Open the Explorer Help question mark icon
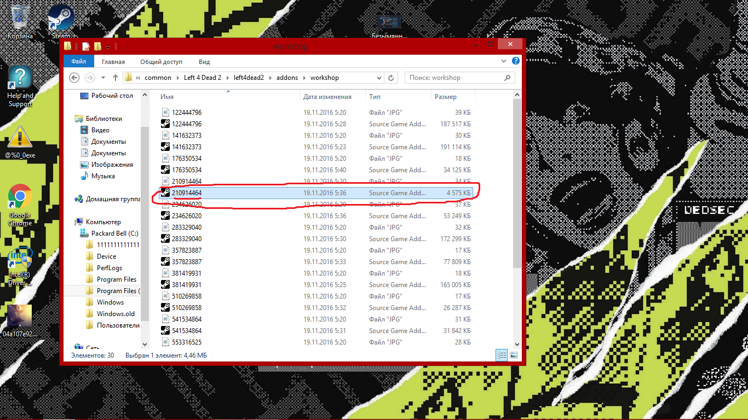Viewport: 748px width, 420px height. click(x=515, y=61)
